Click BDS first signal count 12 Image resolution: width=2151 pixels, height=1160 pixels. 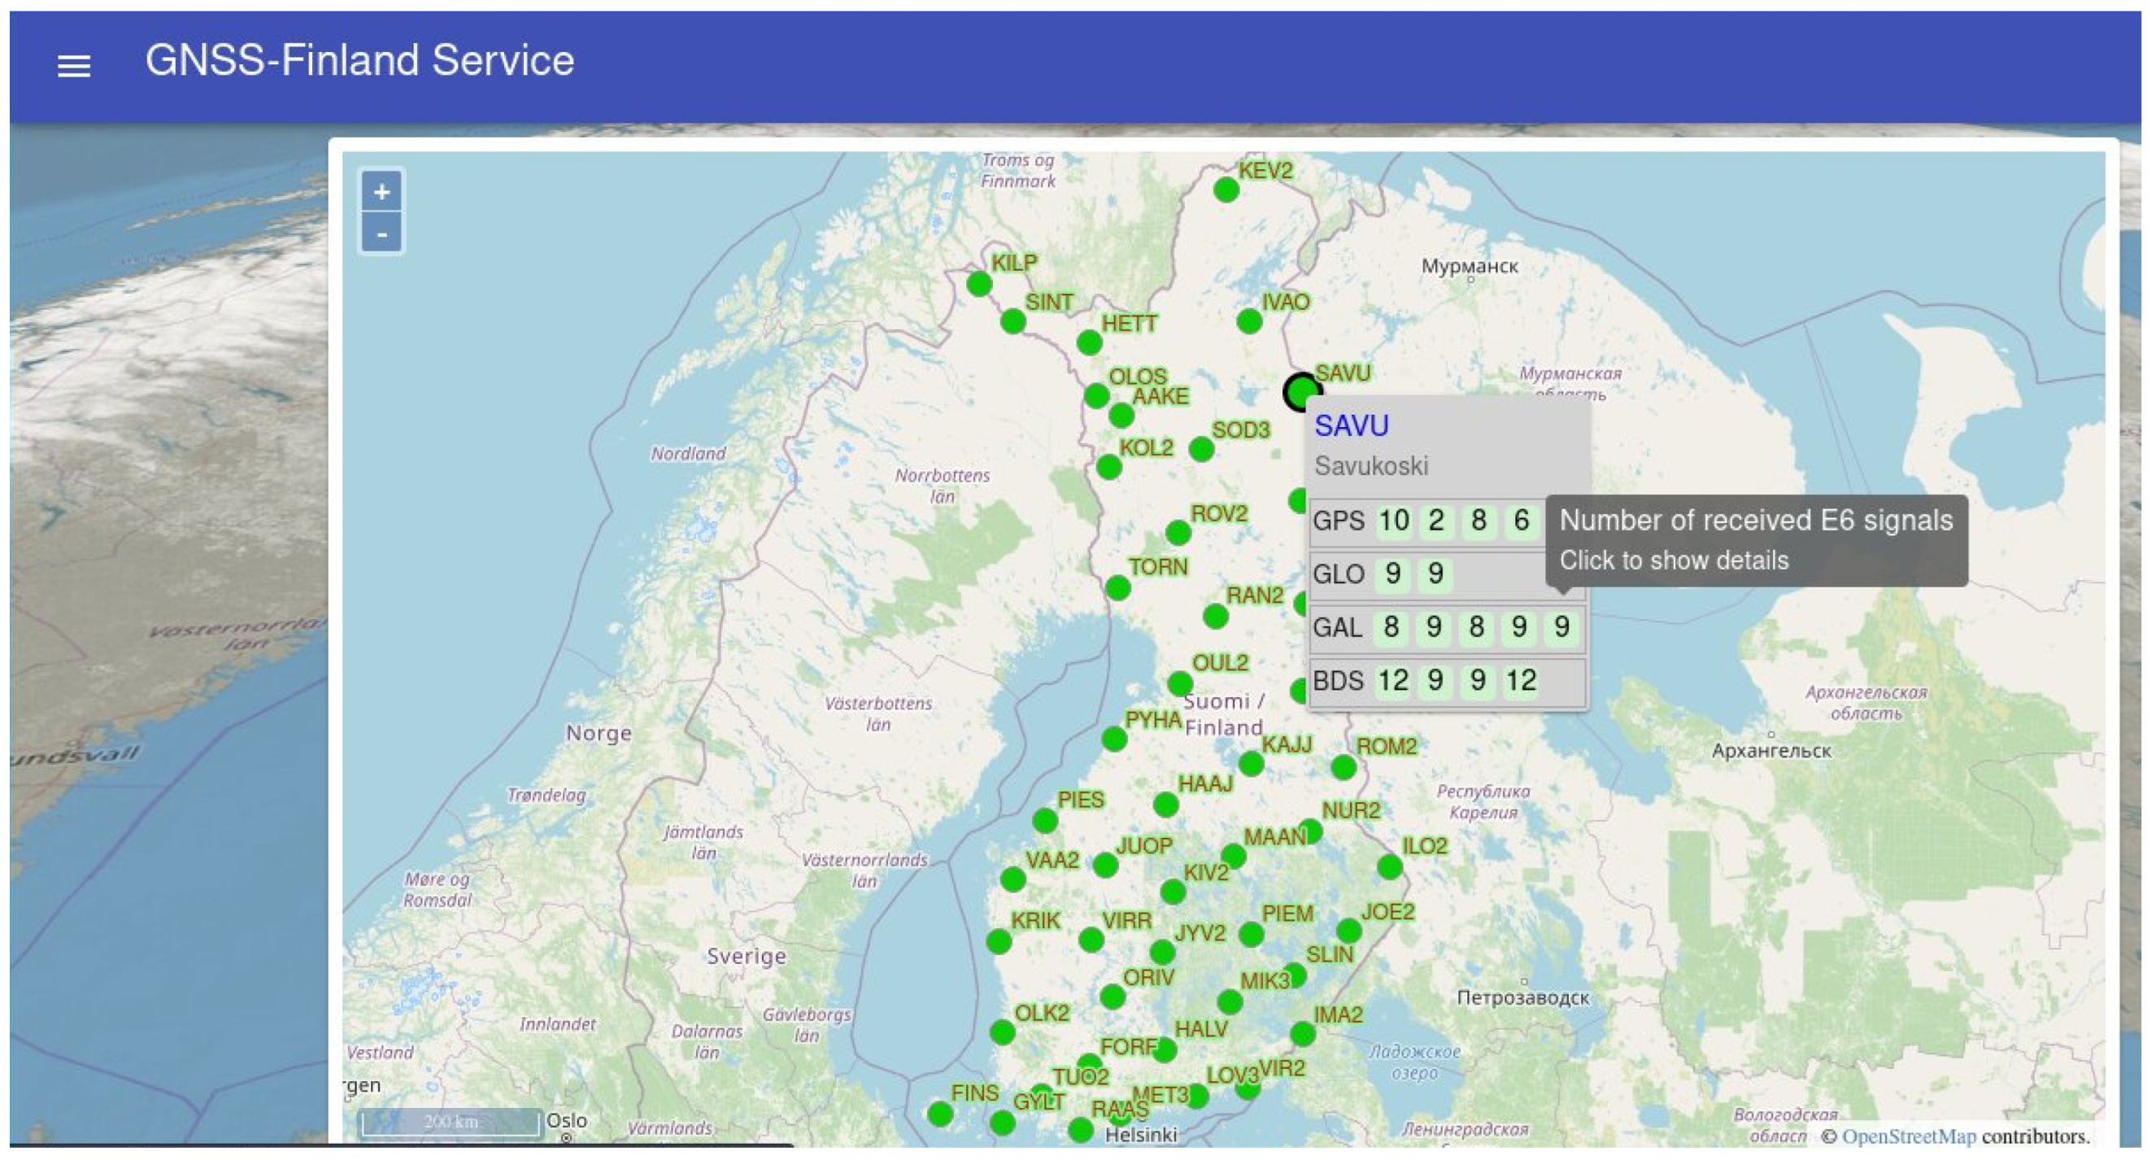(x=1393, y=681)
